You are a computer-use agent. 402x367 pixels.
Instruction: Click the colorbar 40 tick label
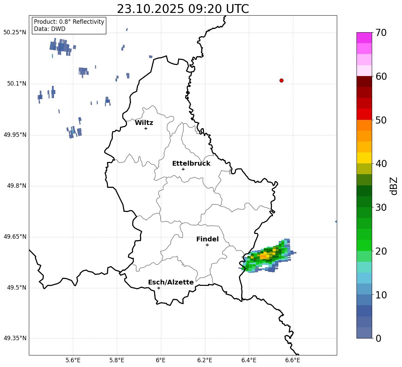tap(381, 164)
